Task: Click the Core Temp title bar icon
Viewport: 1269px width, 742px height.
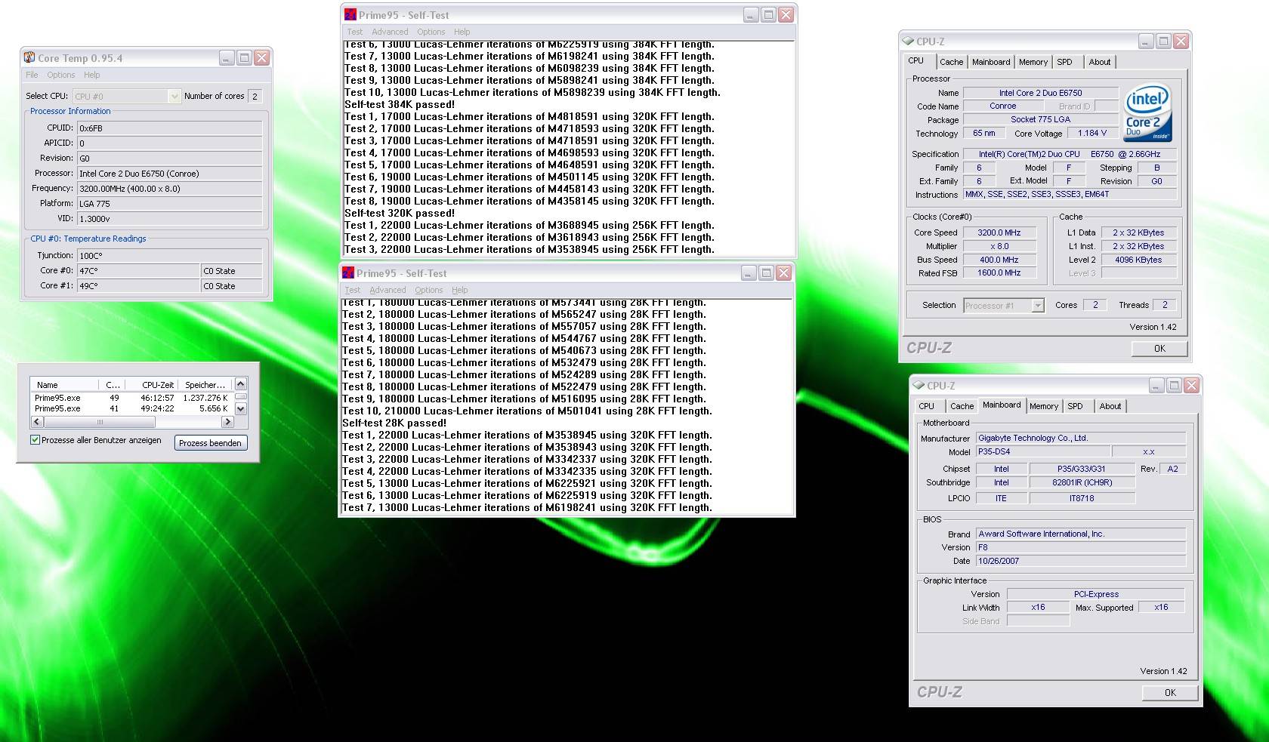Action: pos(29,57)
